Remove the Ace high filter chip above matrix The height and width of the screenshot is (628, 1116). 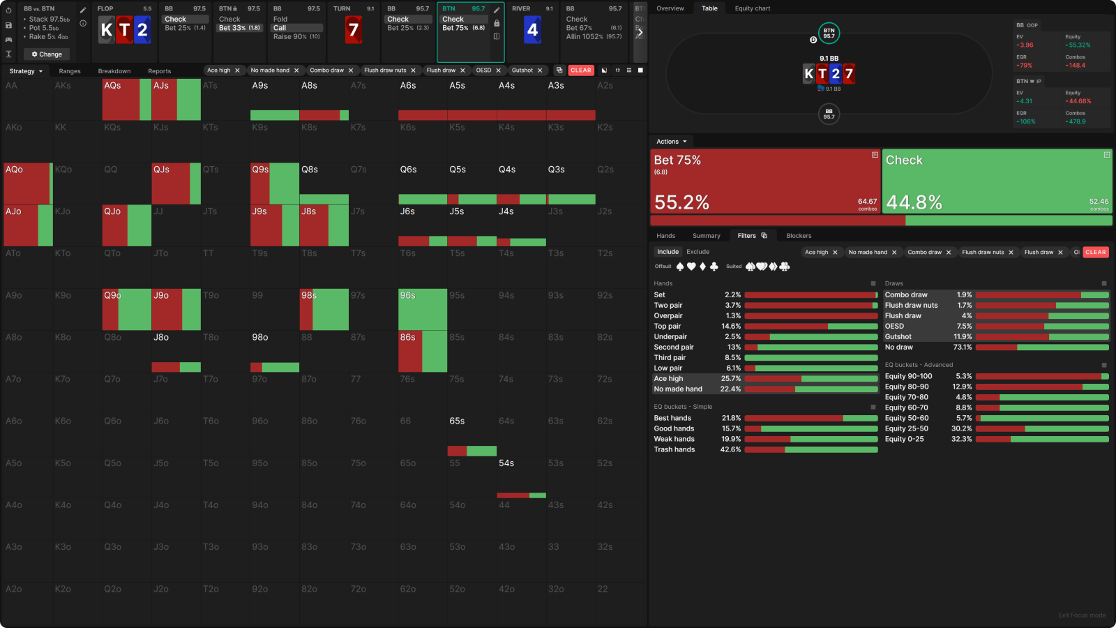pos(237,70)
